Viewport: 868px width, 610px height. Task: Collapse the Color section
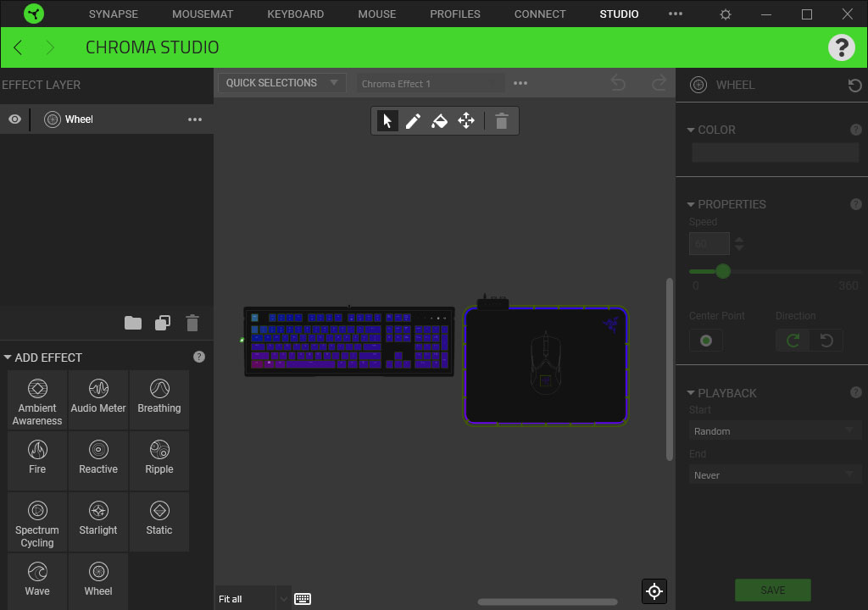pos(691,130)
